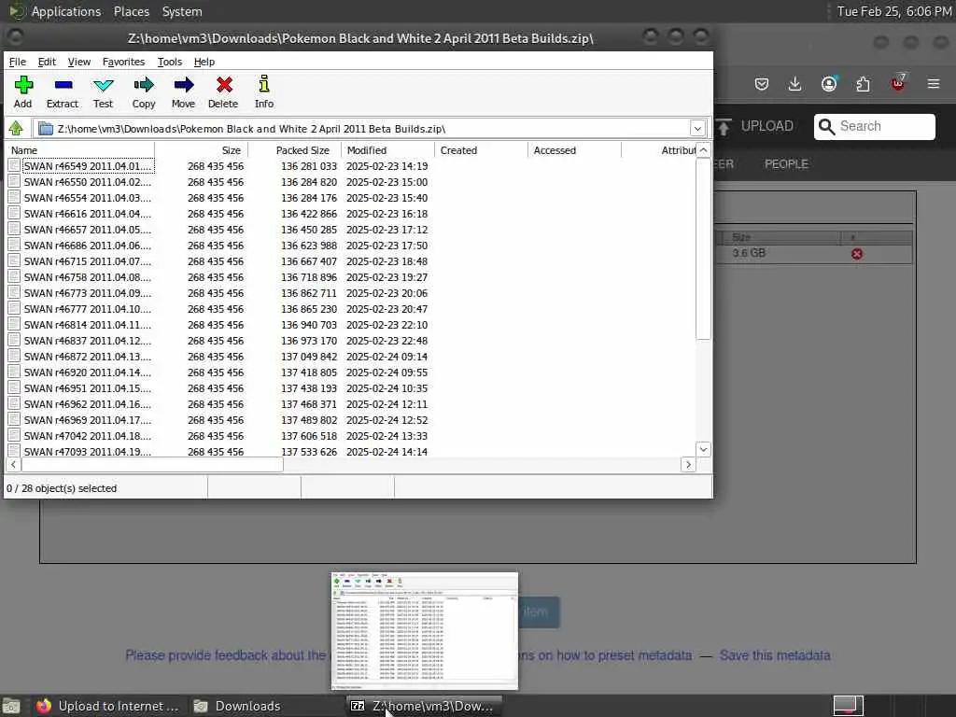
Task: Click file icon of SWAN r46872 row
Action: (x=14, y=356)
